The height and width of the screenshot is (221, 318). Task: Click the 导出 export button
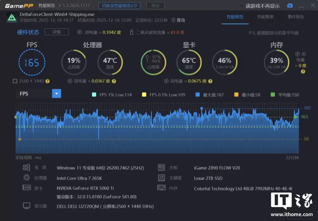[x=155, y=6]
